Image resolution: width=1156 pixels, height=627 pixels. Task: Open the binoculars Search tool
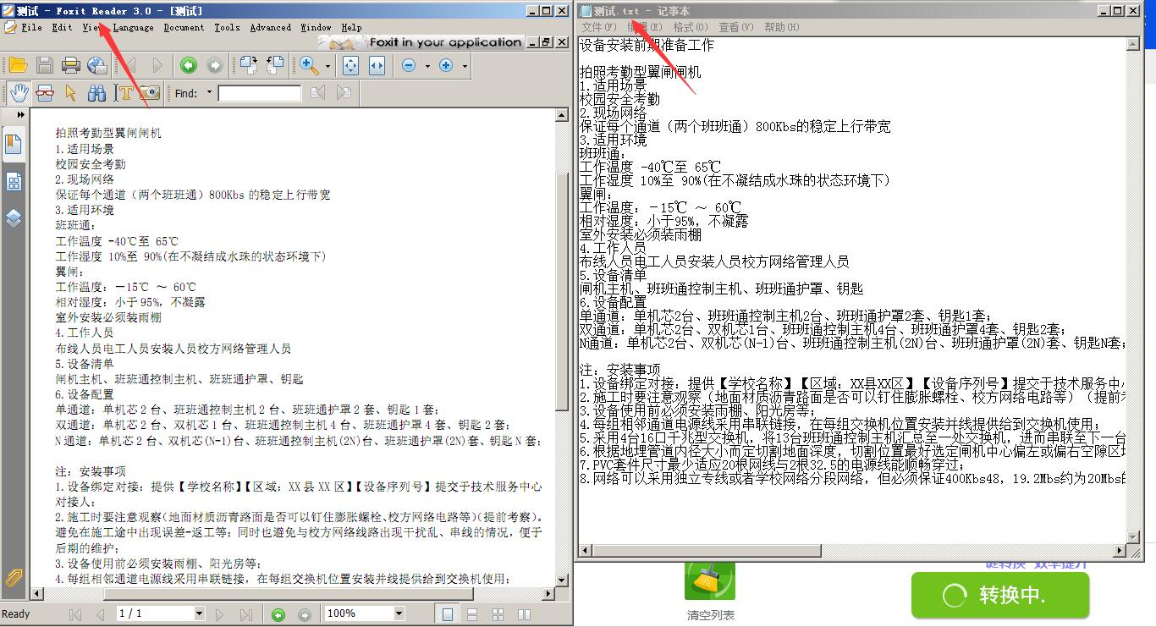[97, 93]
